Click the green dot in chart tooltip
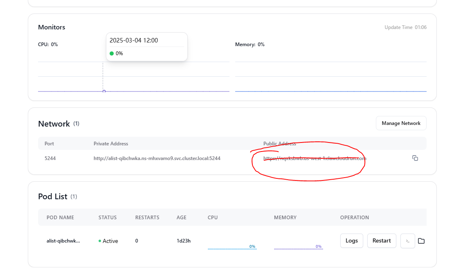The height and width of the screenshot is (276, 472). (112, 53)
